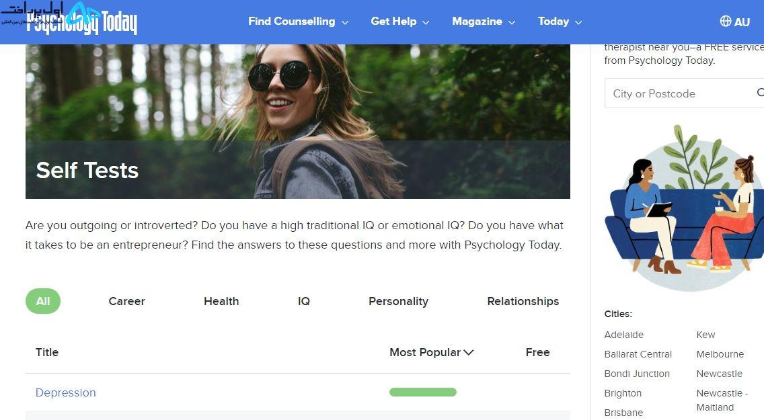Expand the Get Help dropdown chevron

click(x=426, y=22)
